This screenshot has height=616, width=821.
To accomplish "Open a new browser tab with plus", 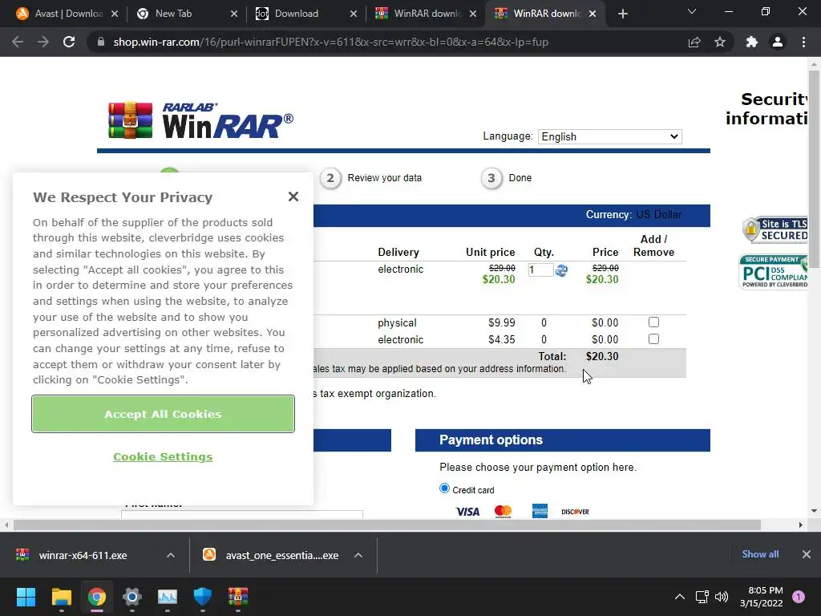I will pyautogui.click(x=622, y=14).
